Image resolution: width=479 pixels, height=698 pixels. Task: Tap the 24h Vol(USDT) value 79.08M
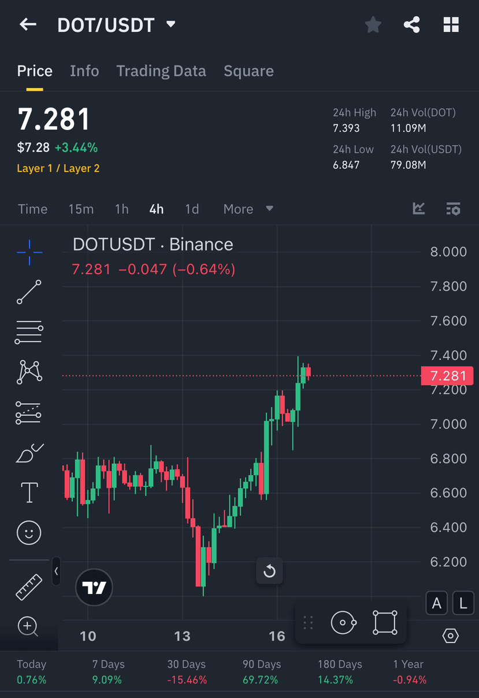tap(409, 165)
